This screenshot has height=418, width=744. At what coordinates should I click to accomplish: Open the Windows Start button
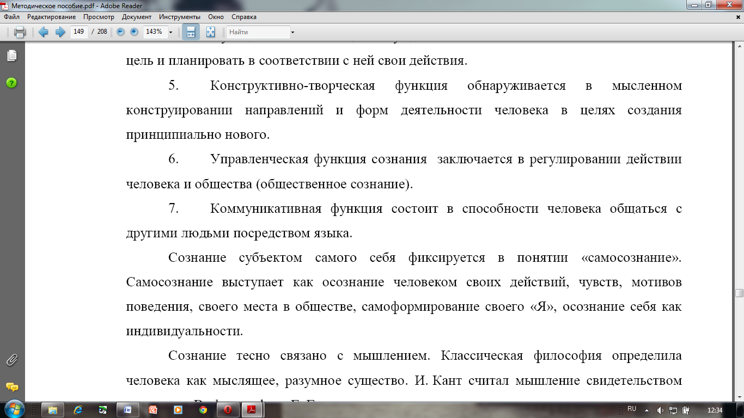[14, 410]
